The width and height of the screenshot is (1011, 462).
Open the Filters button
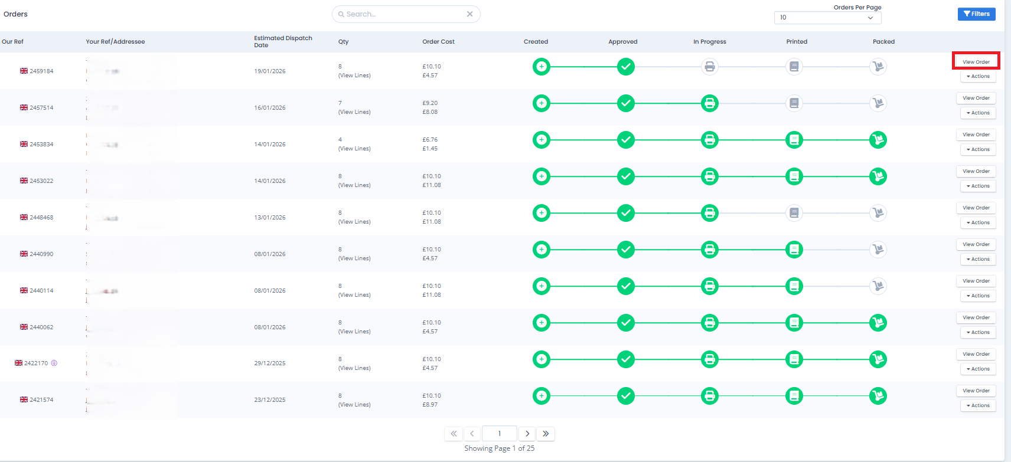[976, 14]
